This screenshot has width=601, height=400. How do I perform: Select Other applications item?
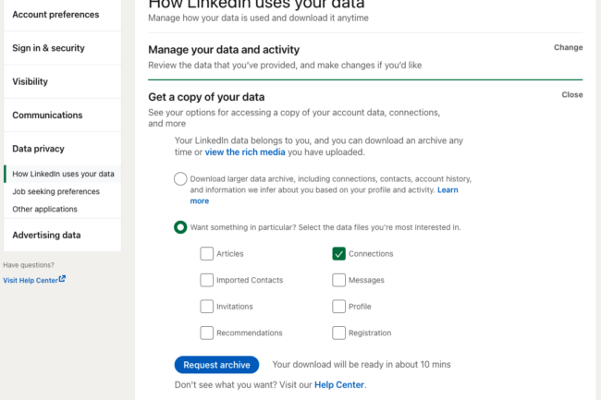click(x=45, y=209)
